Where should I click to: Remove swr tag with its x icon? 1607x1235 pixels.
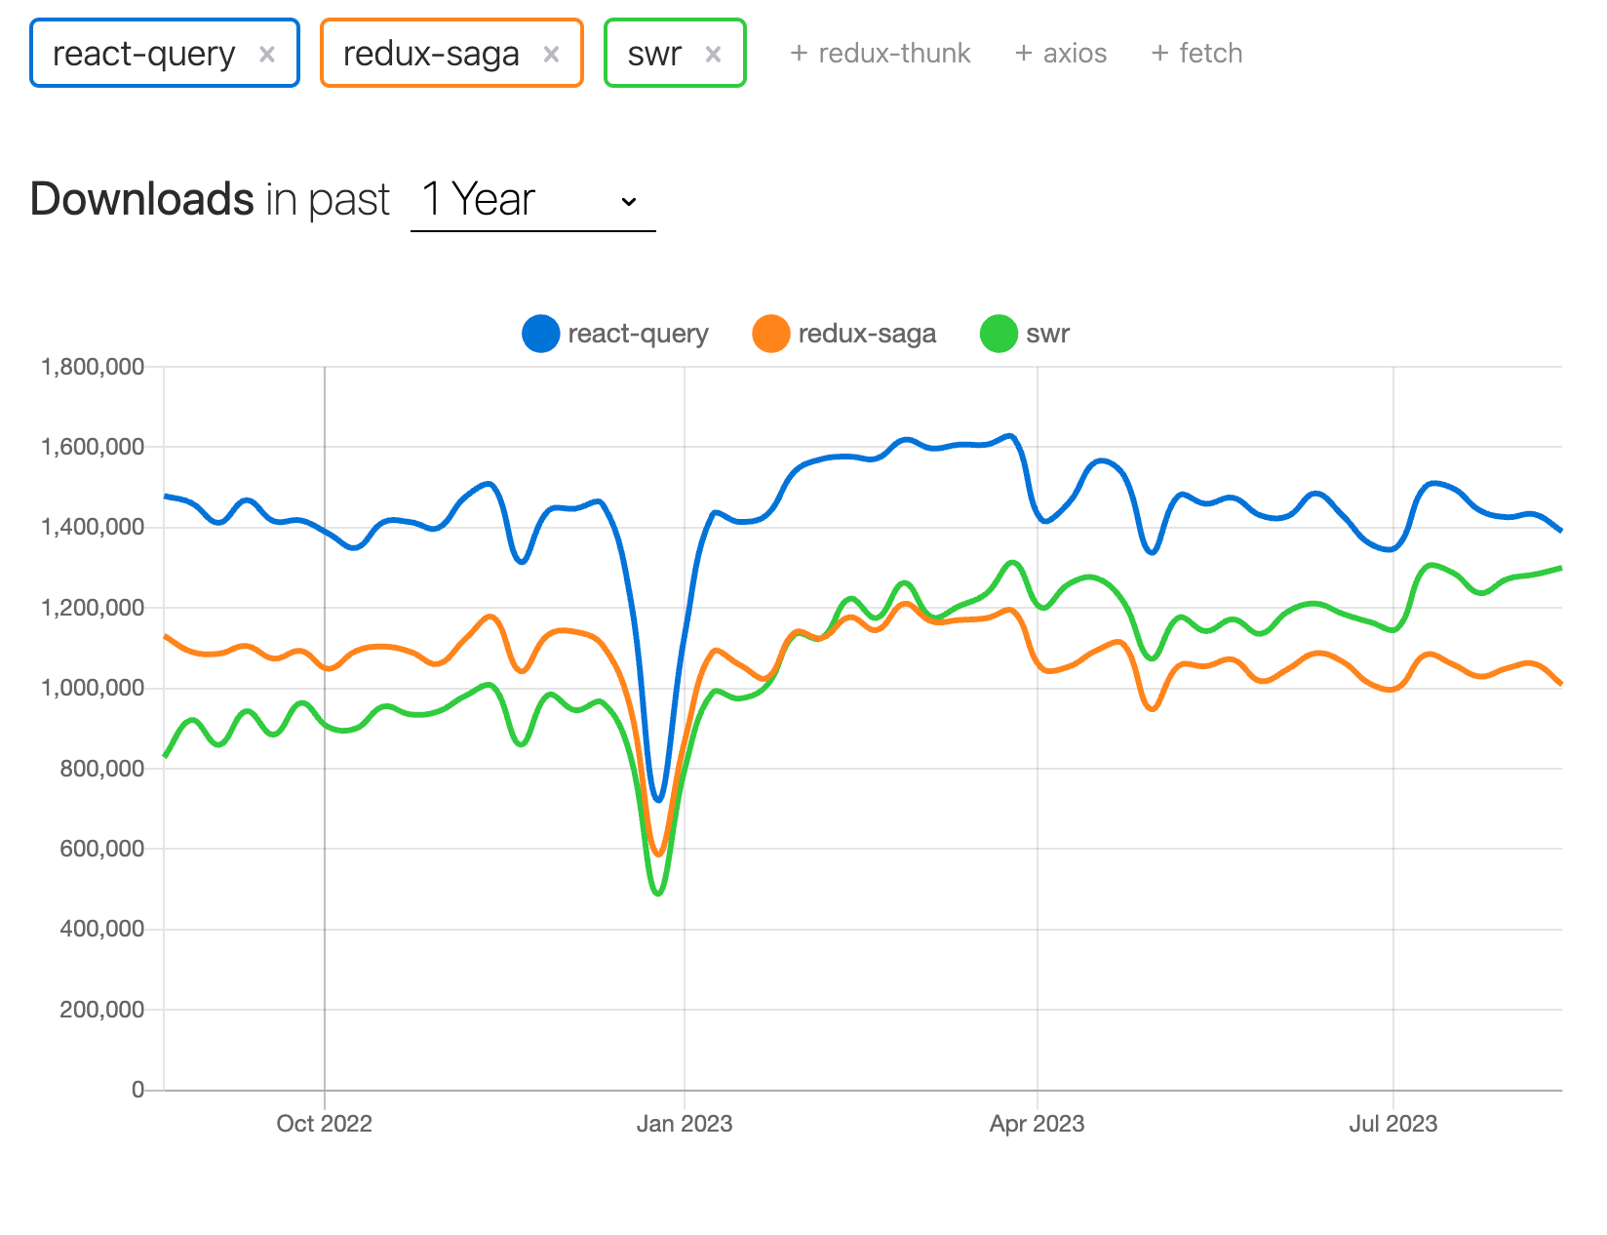tap(713, 55)
